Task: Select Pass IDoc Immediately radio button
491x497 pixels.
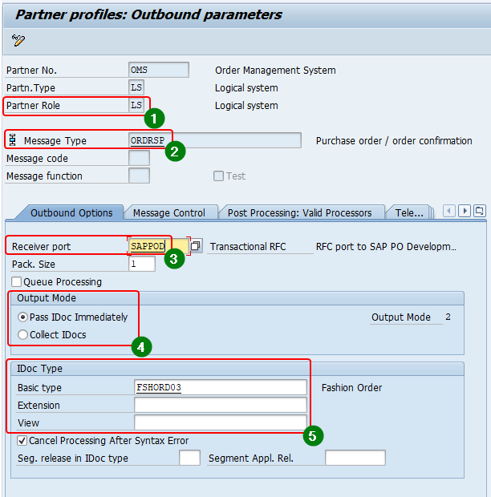Action: [x=22, y=317]
